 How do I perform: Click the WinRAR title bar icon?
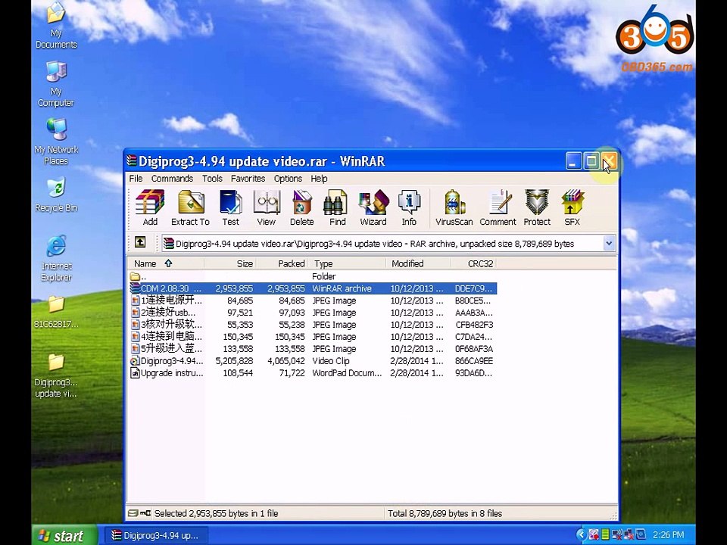[132, 160]
